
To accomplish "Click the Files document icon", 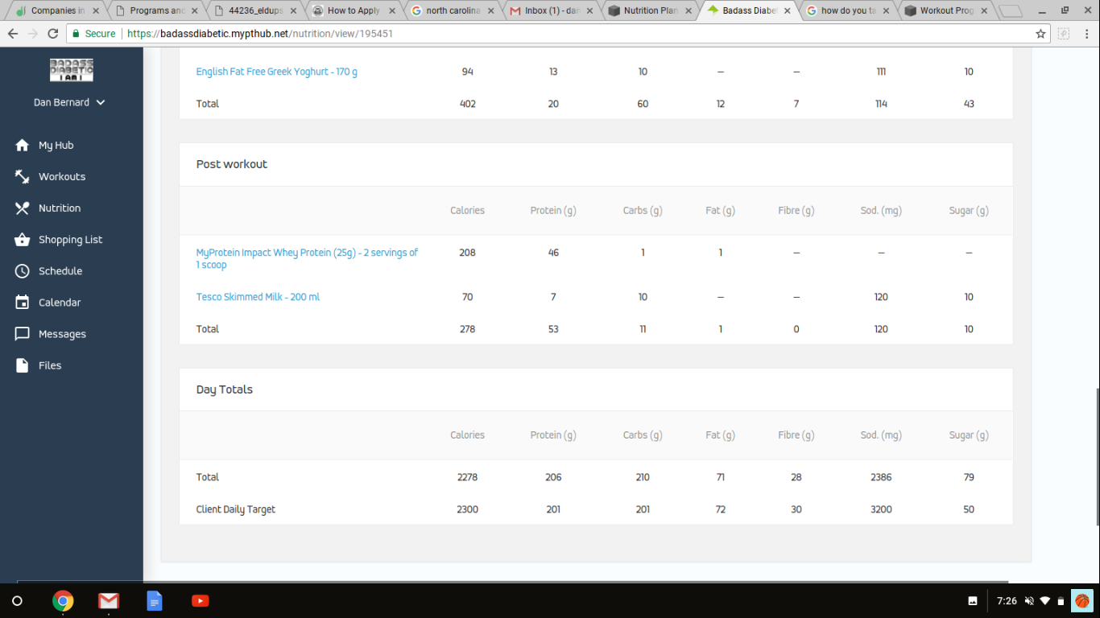I will [23, 365].
